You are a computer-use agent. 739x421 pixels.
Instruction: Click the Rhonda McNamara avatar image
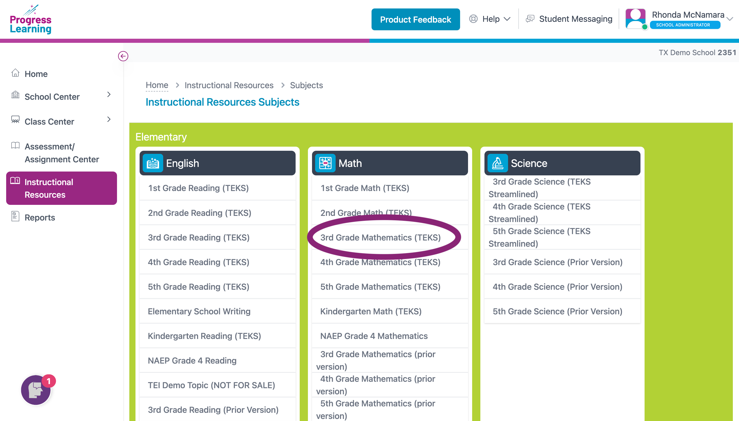[x=635, y=19]
